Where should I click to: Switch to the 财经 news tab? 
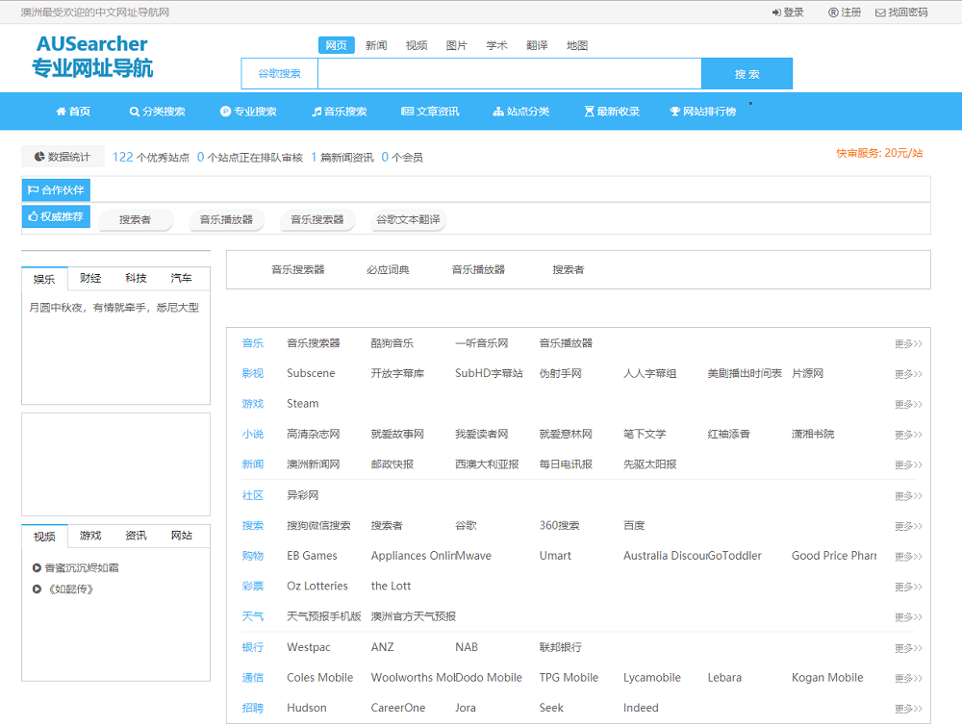click(x=90, y=279)
